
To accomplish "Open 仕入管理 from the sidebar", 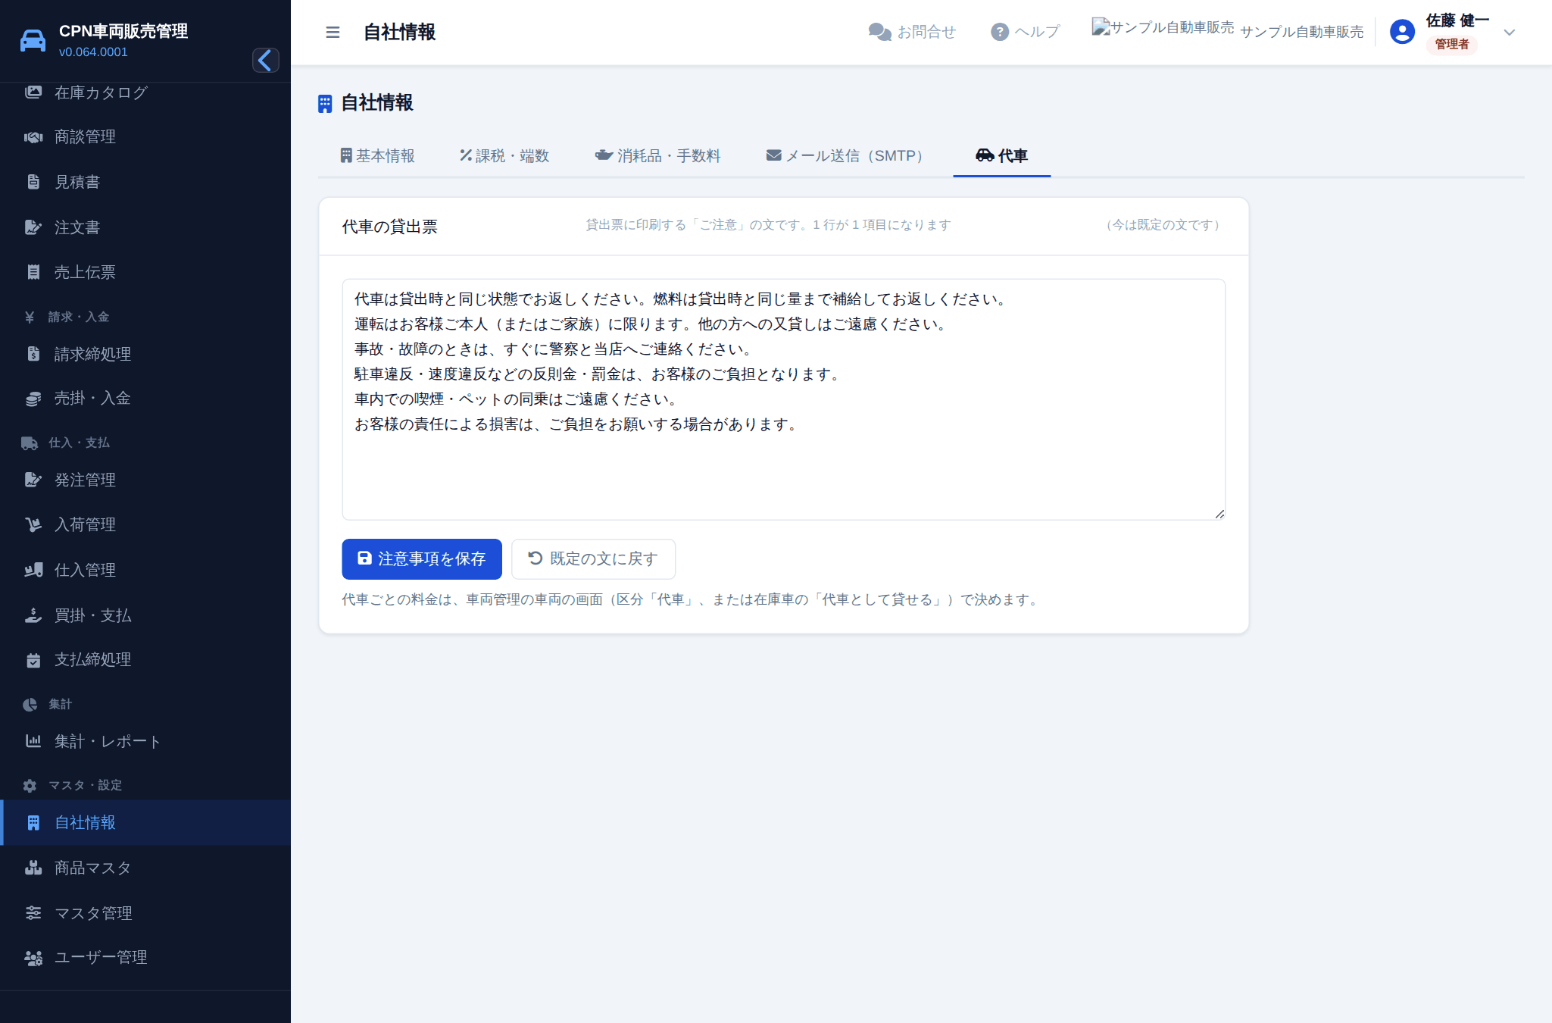I will coord(145,570).
